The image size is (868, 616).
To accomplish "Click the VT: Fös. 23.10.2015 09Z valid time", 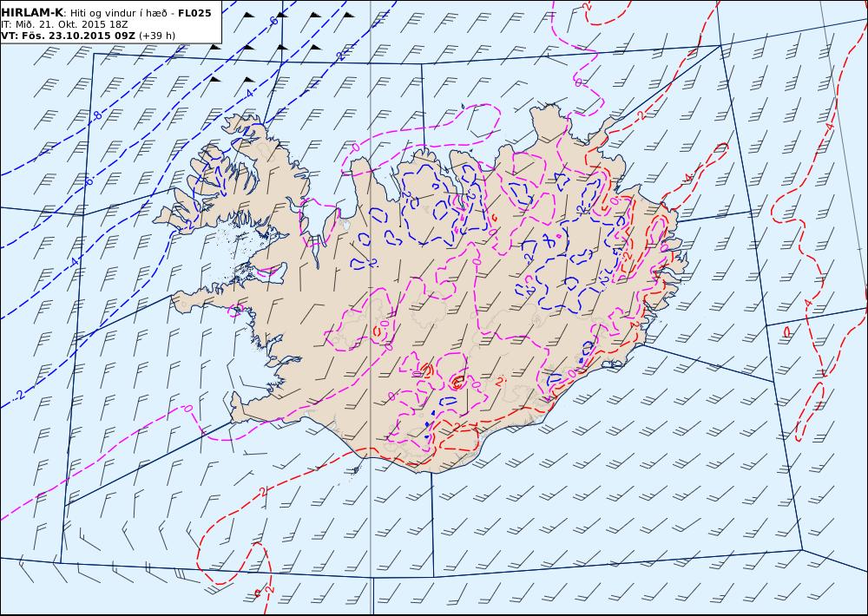I will coord(68,36).
